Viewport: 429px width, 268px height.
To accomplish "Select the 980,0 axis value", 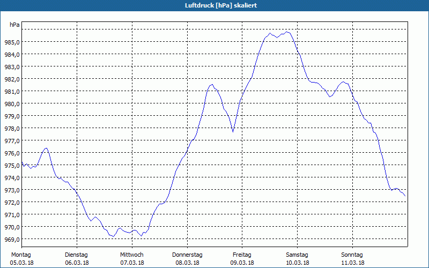I will click(12, 103).
